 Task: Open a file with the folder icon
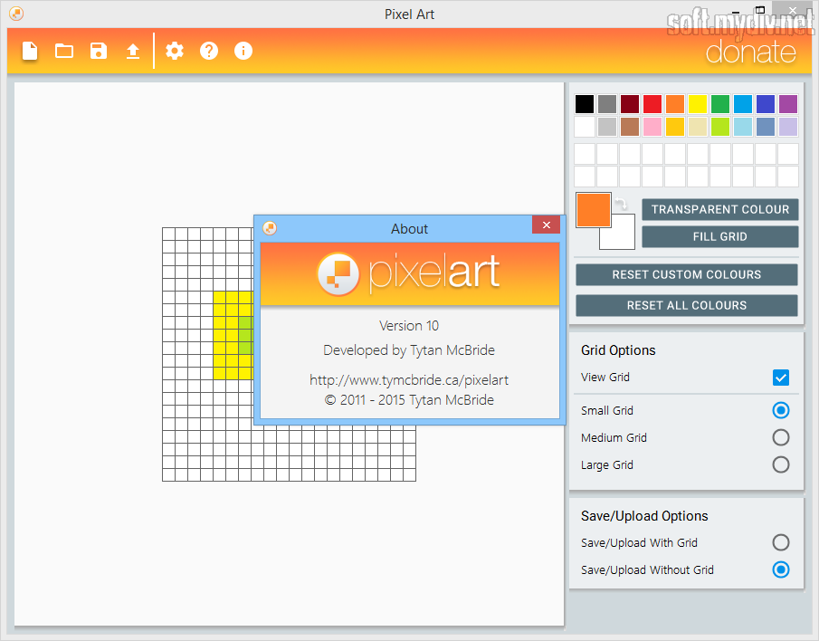pos(64,51)
